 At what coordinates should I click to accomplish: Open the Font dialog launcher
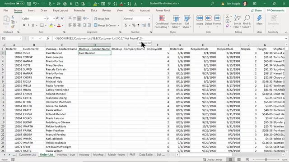[x=64, y=32]
